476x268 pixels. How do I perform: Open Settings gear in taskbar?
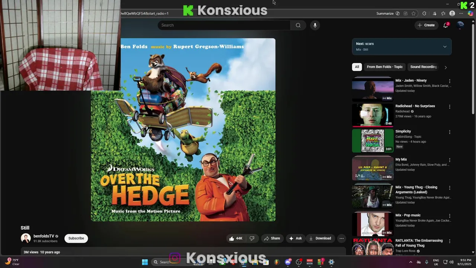tap(331, 262)
